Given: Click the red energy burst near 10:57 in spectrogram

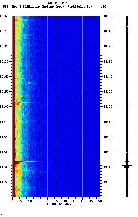Looking at the screenshot, I should [18, 103].
